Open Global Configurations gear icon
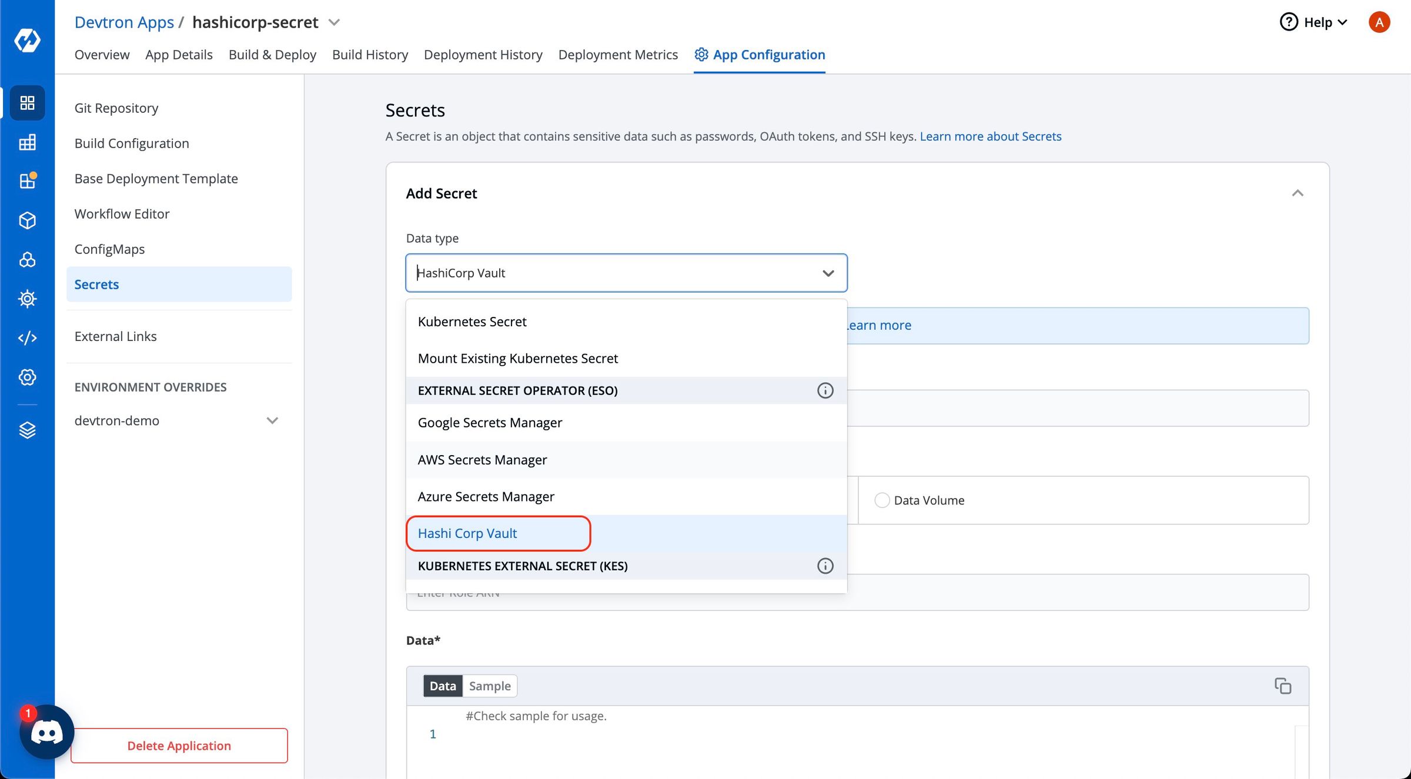1411x779 pixels. [27, 377]
